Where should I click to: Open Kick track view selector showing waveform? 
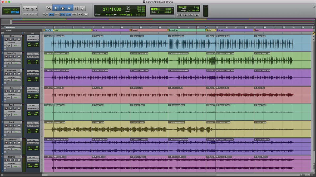[13, 42]
